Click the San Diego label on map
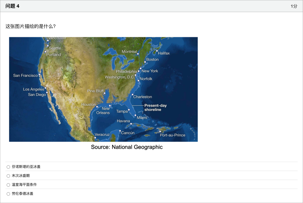Image resolution: width=303 pixels, height=203 pixels. click(37, 95)
